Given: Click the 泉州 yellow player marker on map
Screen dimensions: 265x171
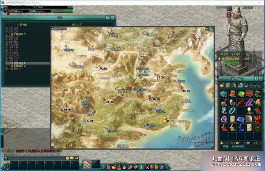Looking at the screenshot, I should pos(164,119).
